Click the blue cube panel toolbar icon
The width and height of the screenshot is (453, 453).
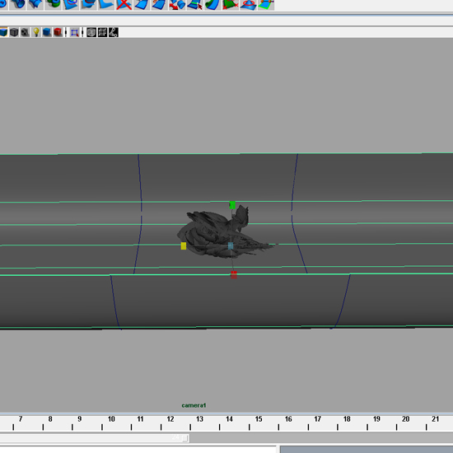click(x=47, y=32)
